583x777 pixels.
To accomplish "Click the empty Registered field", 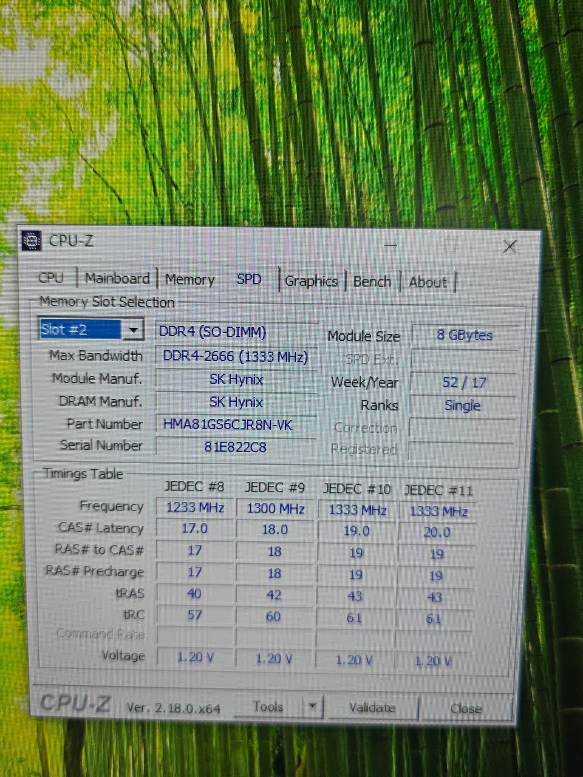I will (x=462, y=450).
